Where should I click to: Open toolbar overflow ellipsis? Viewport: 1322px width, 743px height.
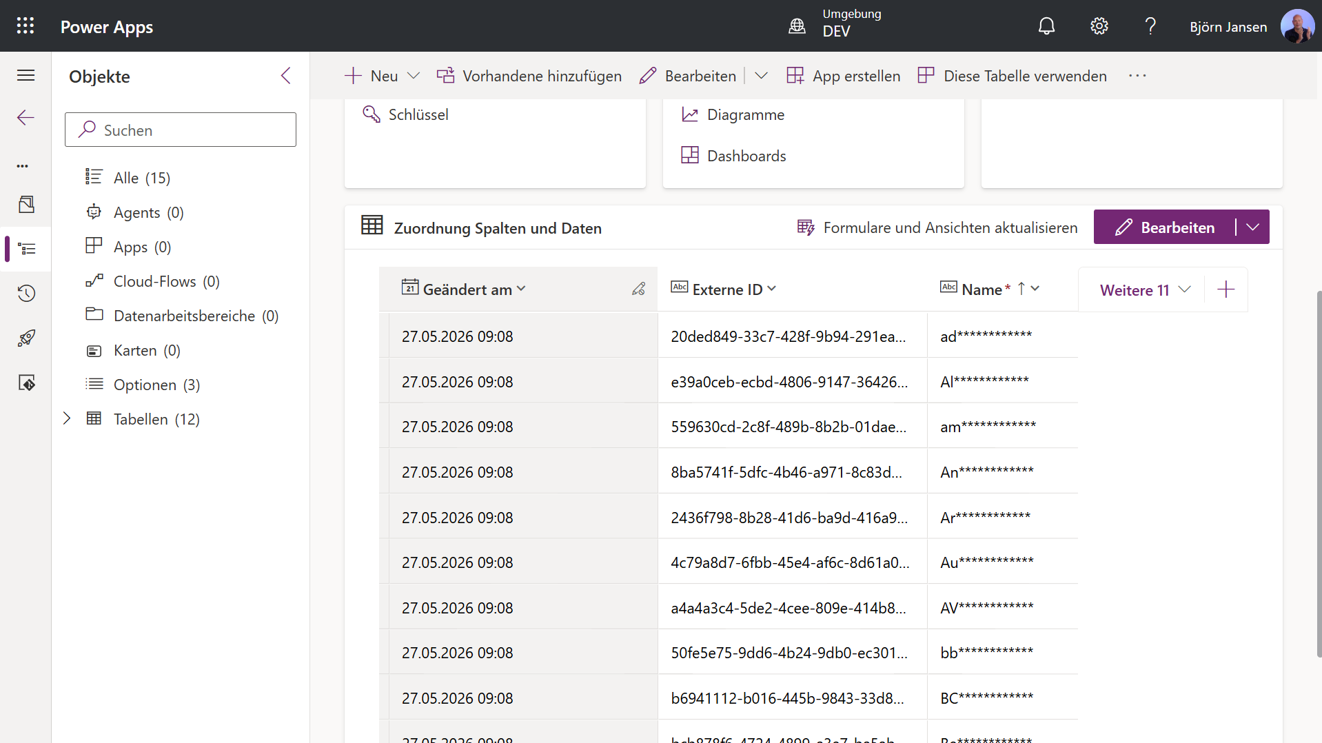[1137, 76]
